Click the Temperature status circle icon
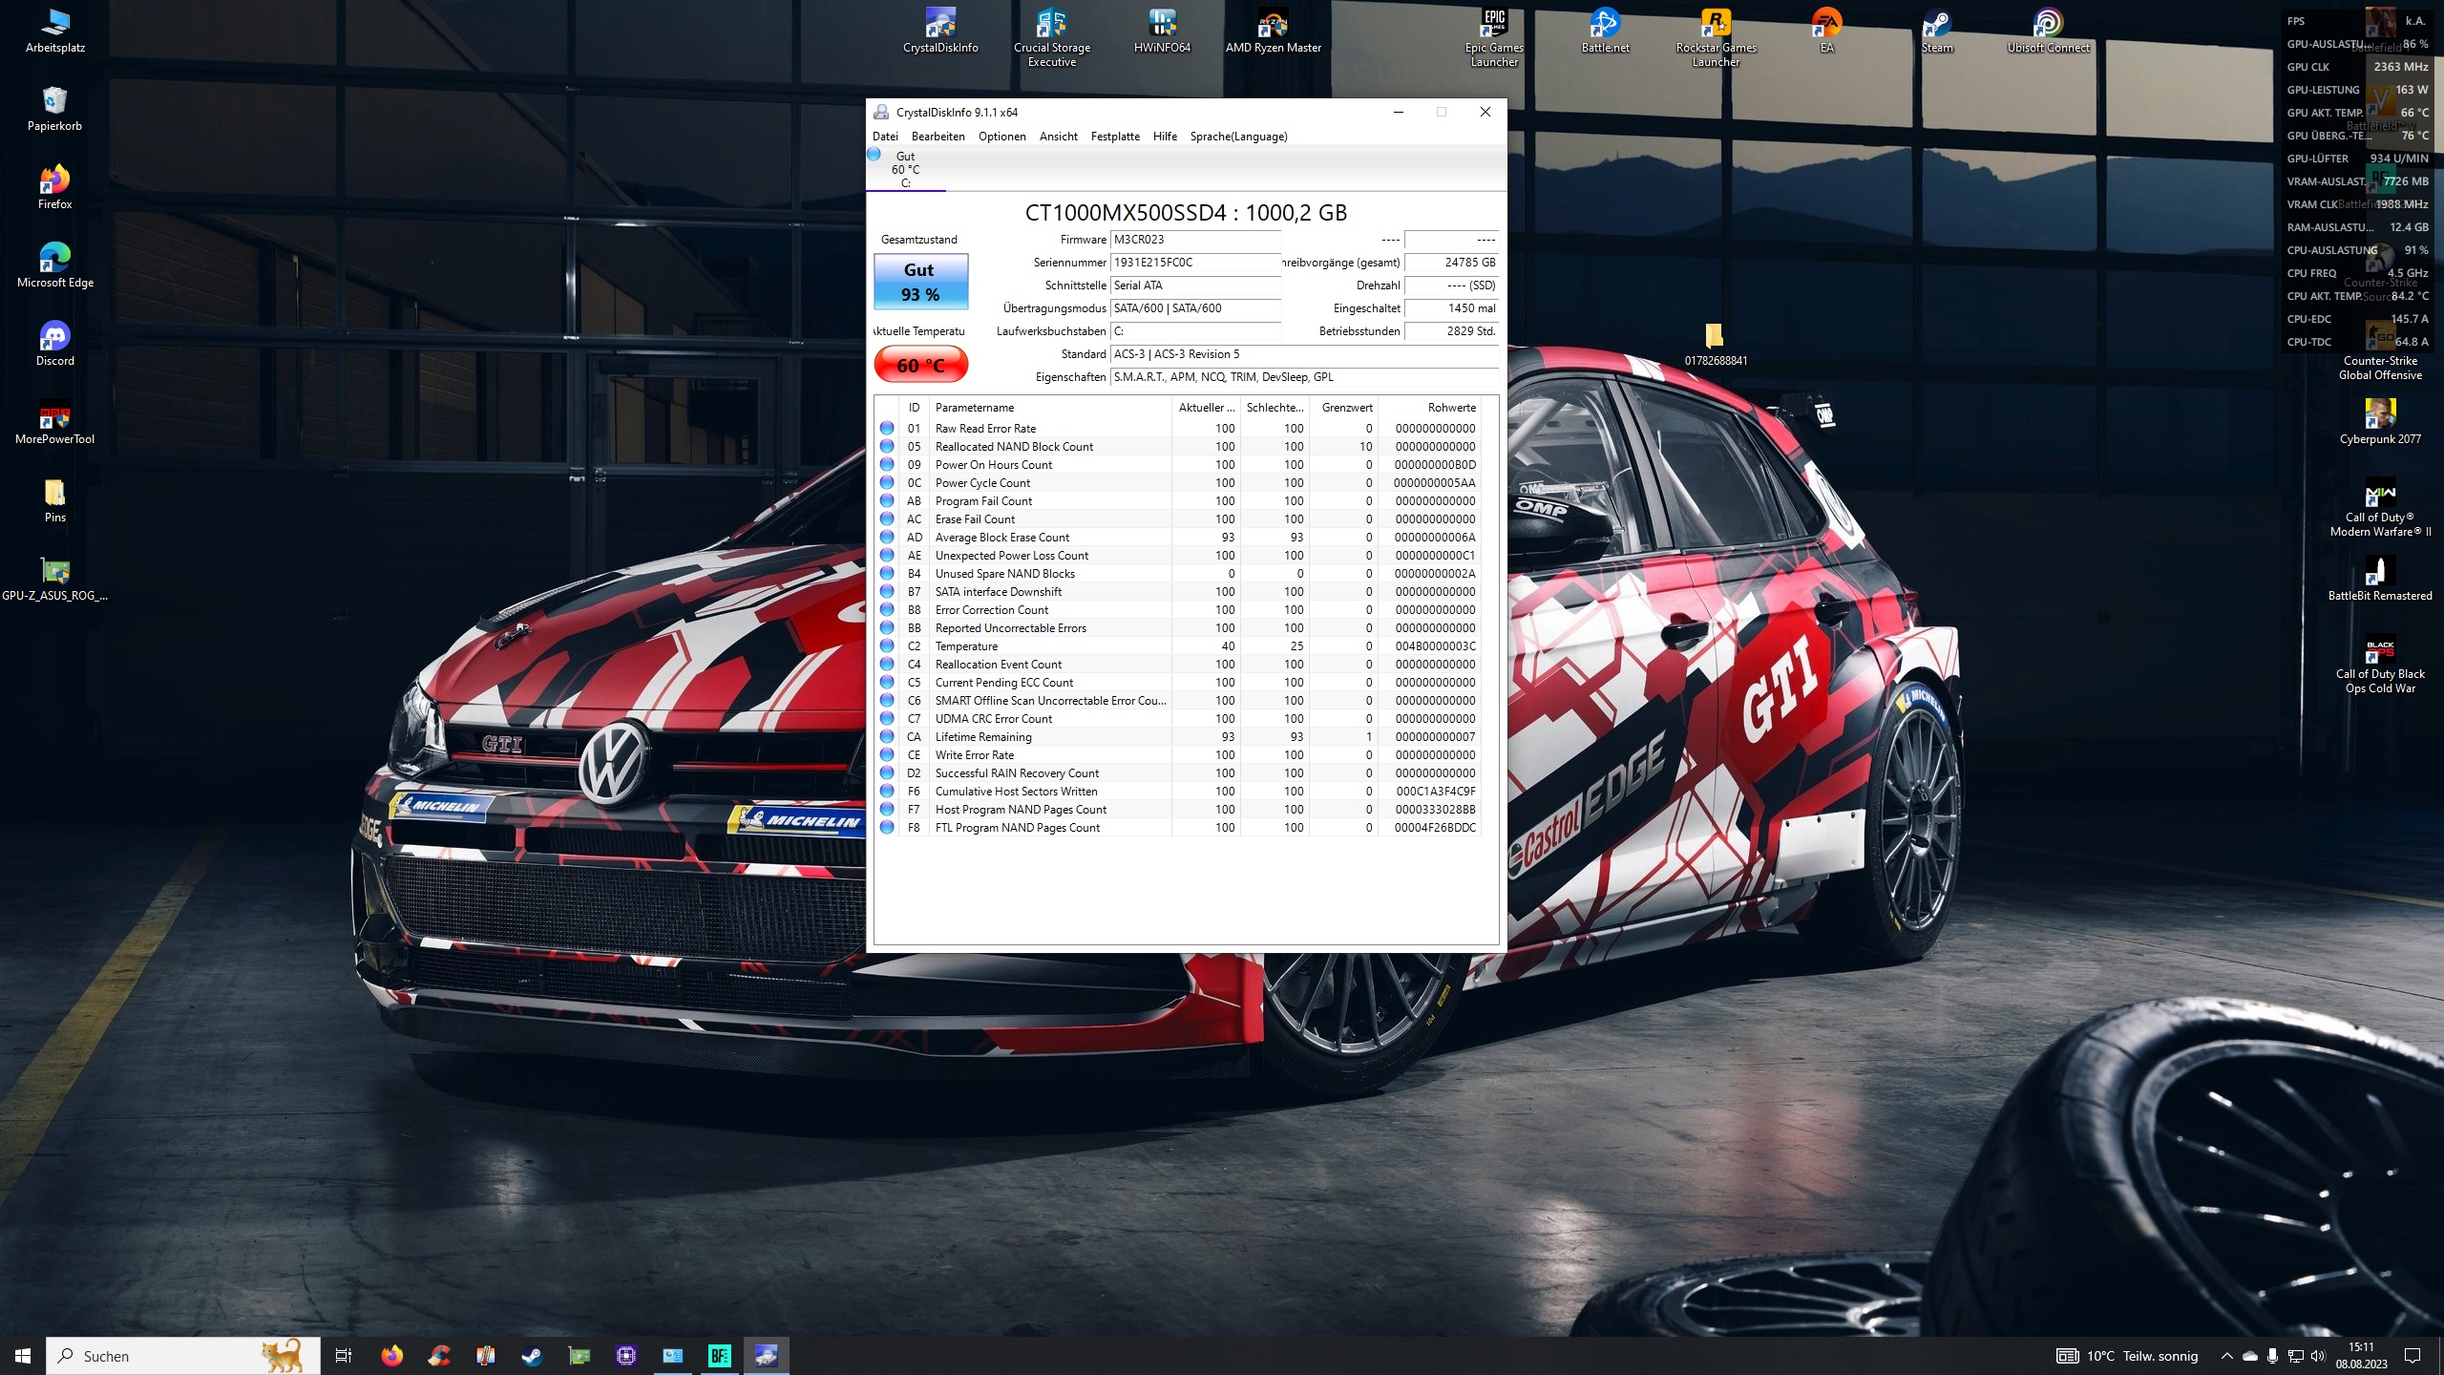This screenshot has width=2444, height=1375. click(887, 646)
